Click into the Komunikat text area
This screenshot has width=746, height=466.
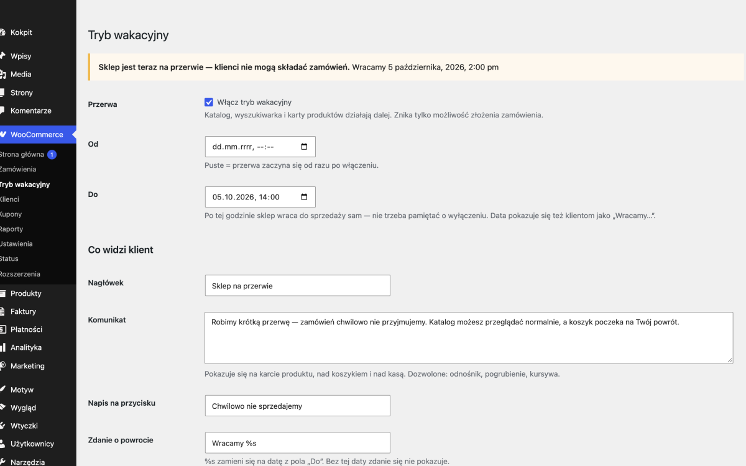click(x=469, y=337)
